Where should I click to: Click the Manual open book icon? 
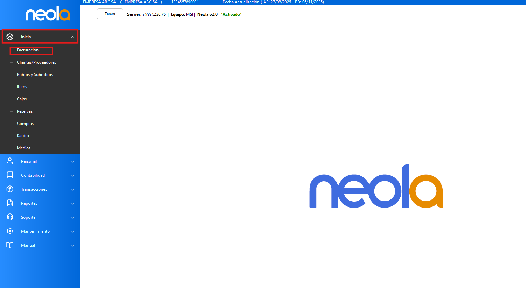10,245
